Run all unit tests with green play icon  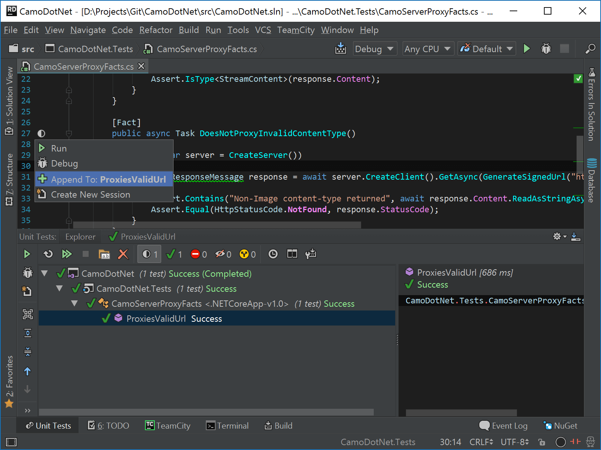tap(27, 254)
